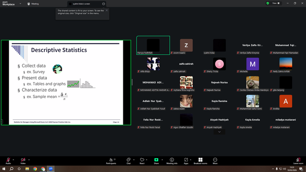The height and width of the screenshot is (172, 306).
Task: Click the shared Descriptive Statistics slide
Action: pos(66,83)
